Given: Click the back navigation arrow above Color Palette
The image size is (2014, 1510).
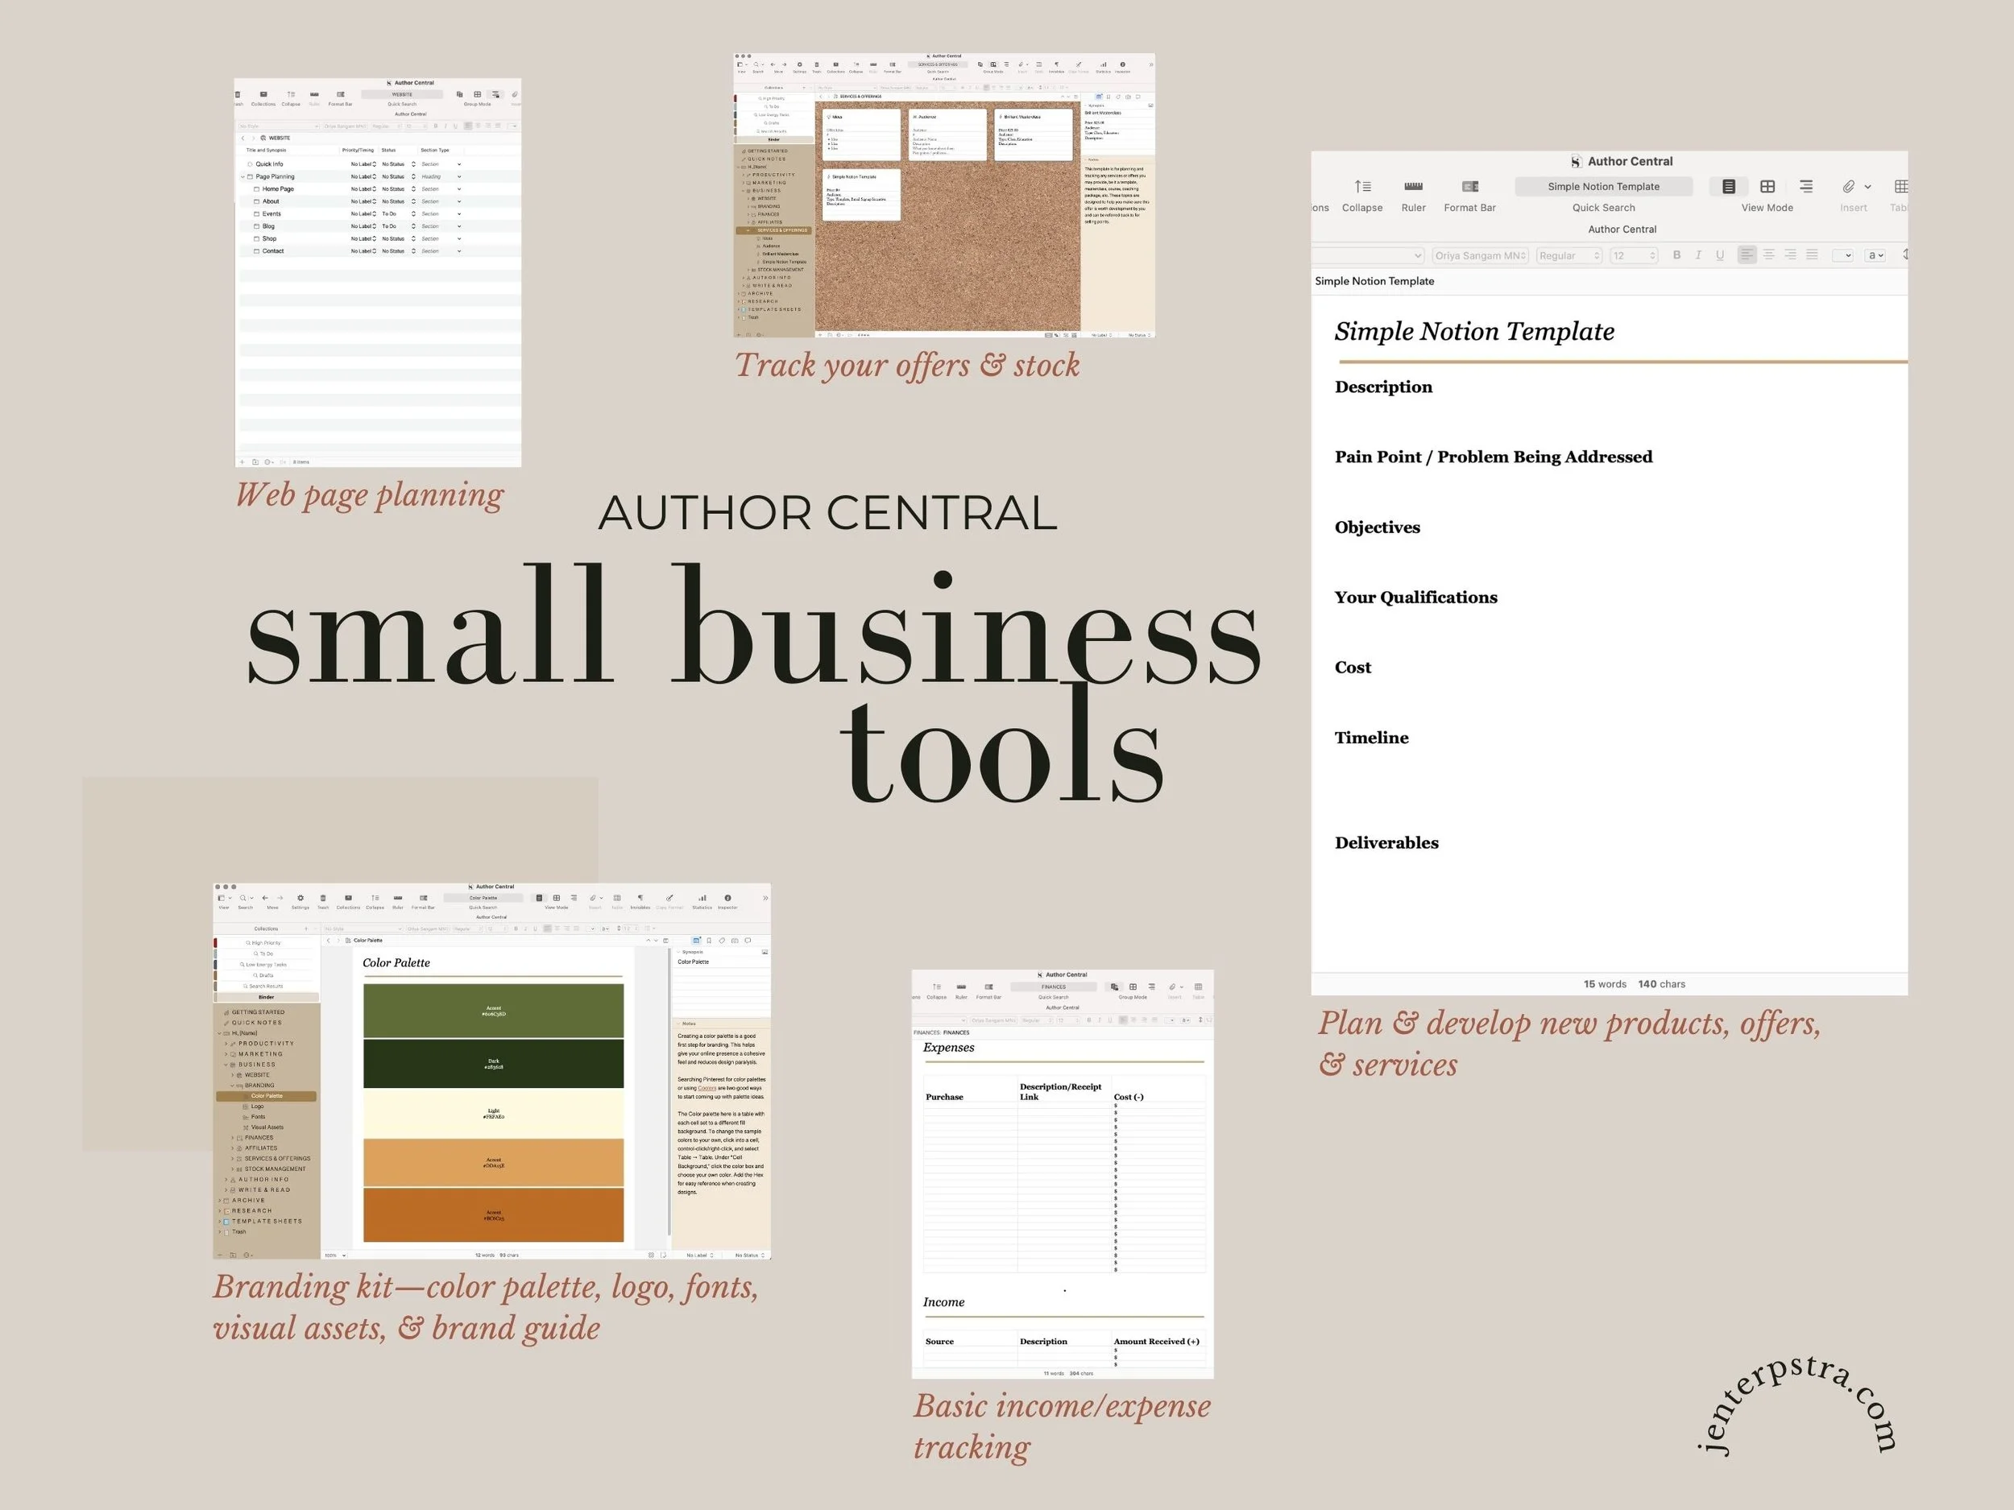Looking at the screenshot, I should click(329, 940).
